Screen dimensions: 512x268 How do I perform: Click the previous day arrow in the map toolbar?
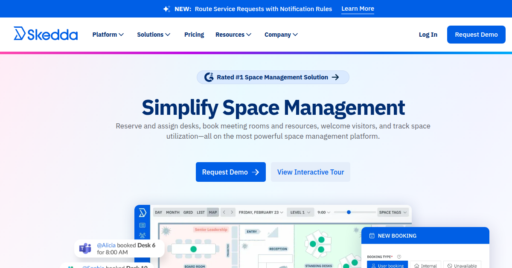point(224,212)
